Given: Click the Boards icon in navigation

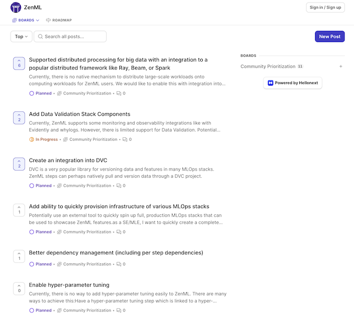Looking at the screenshot, I should (x=15, y=20).
